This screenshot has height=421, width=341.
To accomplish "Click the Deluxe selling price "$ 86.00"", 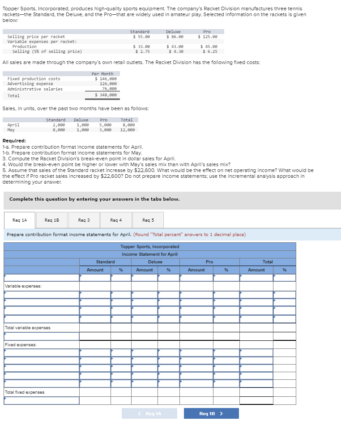I will pyautogui.click(x=175, y=37).
